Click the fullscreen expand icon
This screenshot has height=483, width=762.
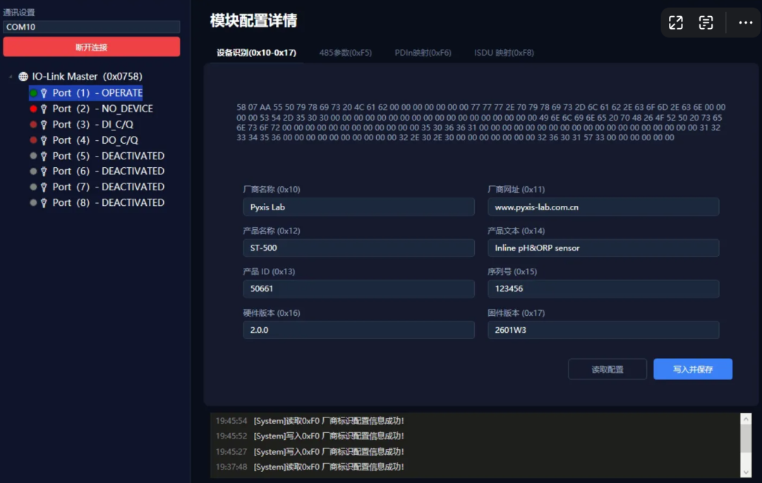[676, 23]
